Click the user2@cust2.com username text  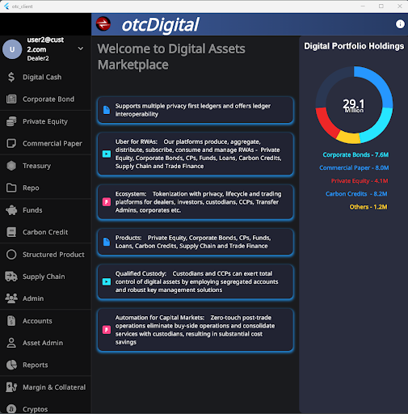(45, 44)
